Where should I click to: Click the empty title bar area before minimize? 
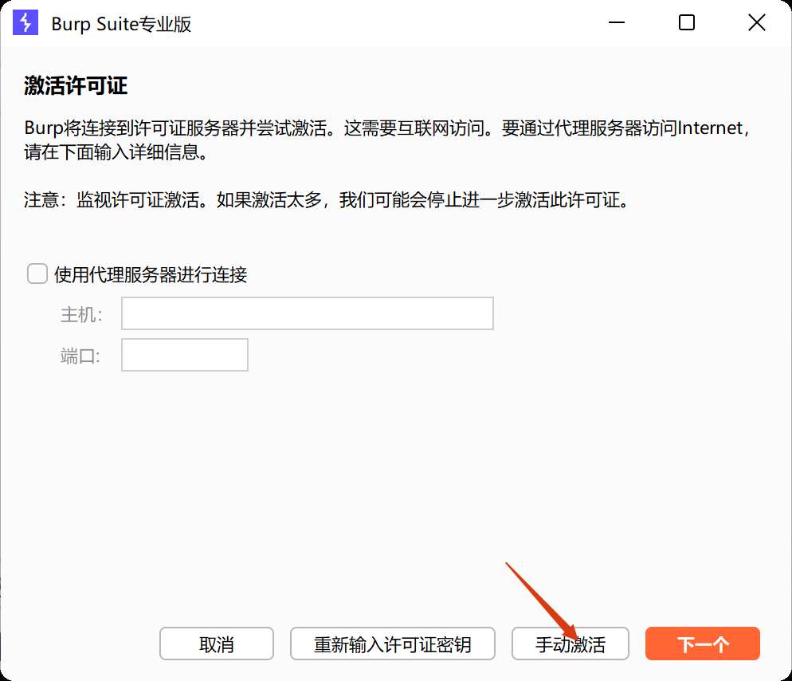[x=398, y=23]
